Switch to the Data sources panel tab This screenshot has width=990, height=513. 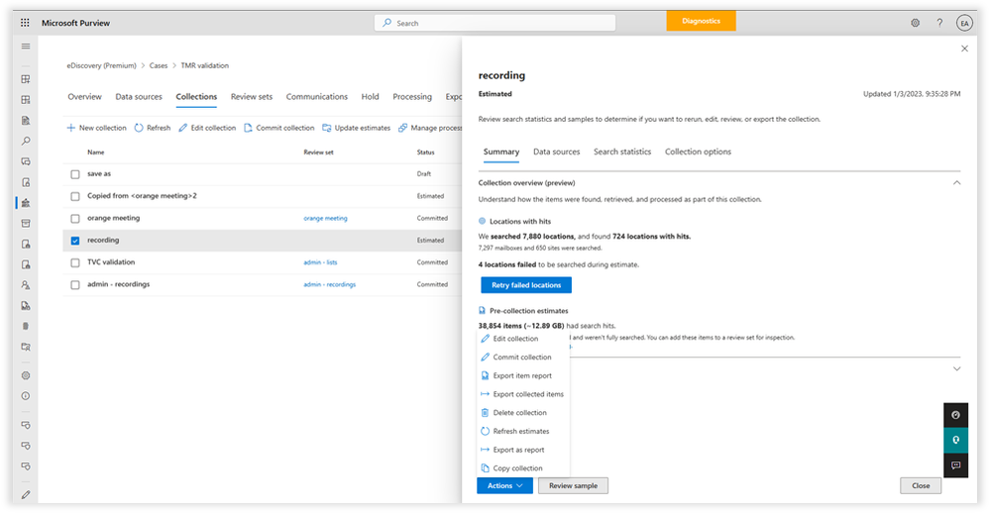556,153
